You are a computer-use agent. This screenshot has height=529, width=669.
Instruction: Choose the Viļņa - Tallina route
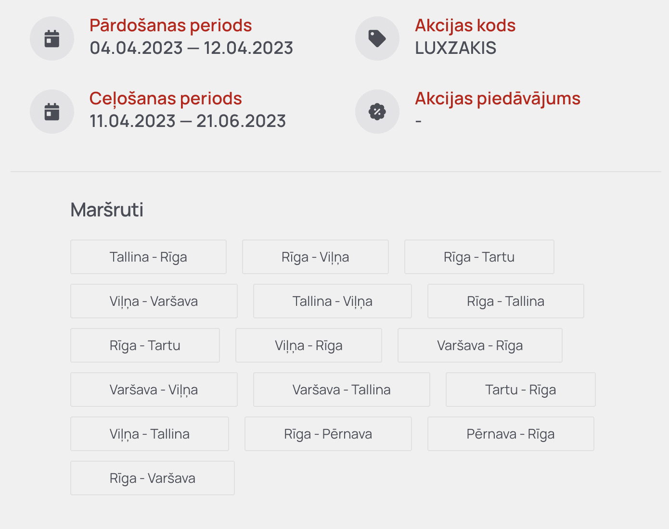tap(150, 434)
